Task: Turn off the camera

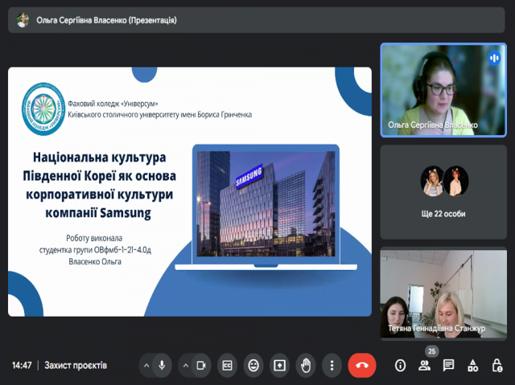Action: coord(201,366)
